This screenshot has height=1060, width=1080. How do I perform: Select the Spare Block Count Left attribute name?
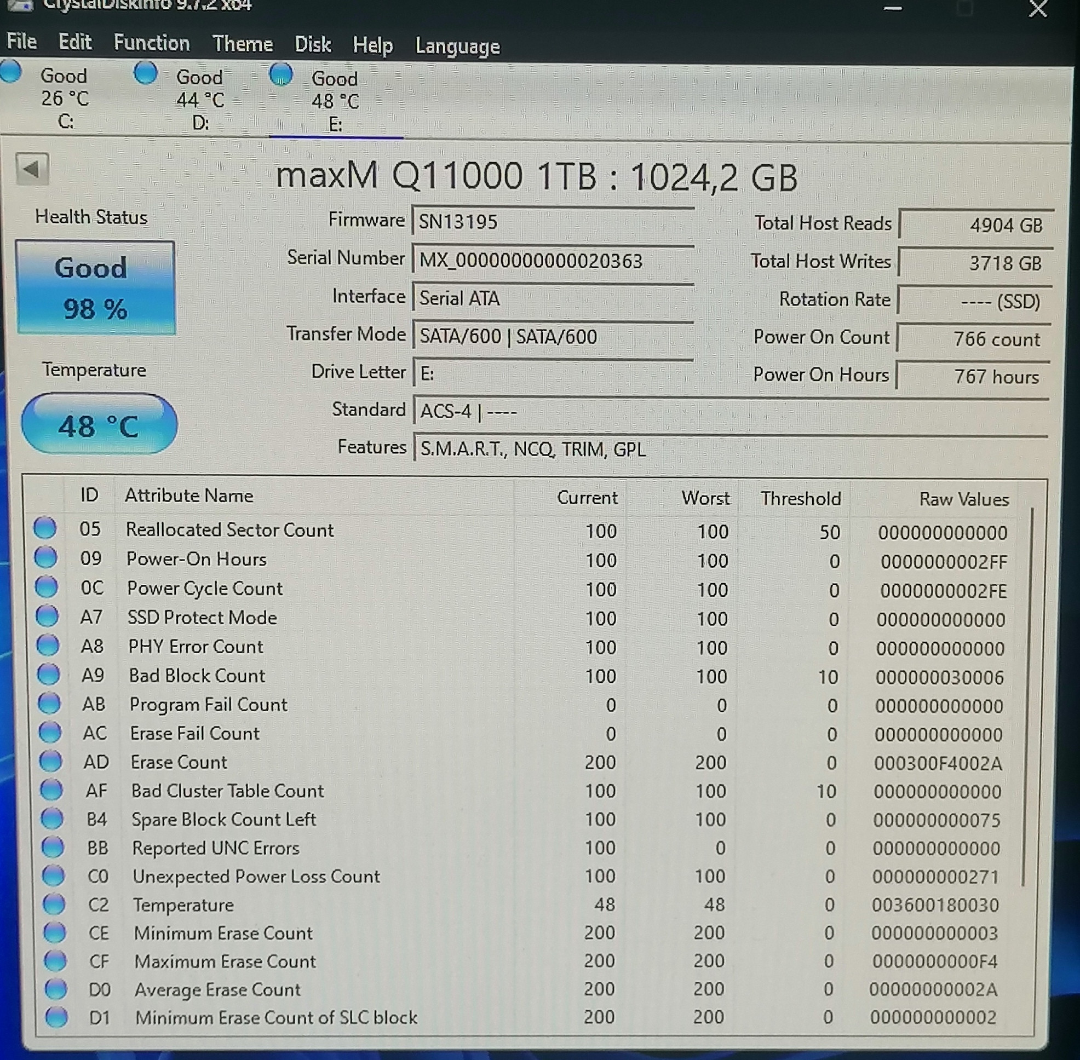(223, 819)
